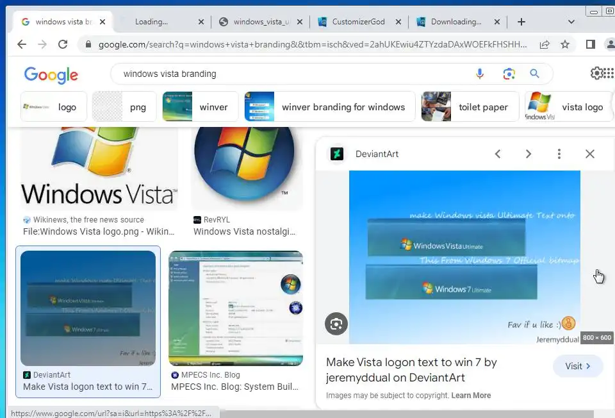The width and height of the screenshot is (615, 418).
Task: Open 'Windows Vista nostalgi...' result link
Action: click(x=244, y=231)
